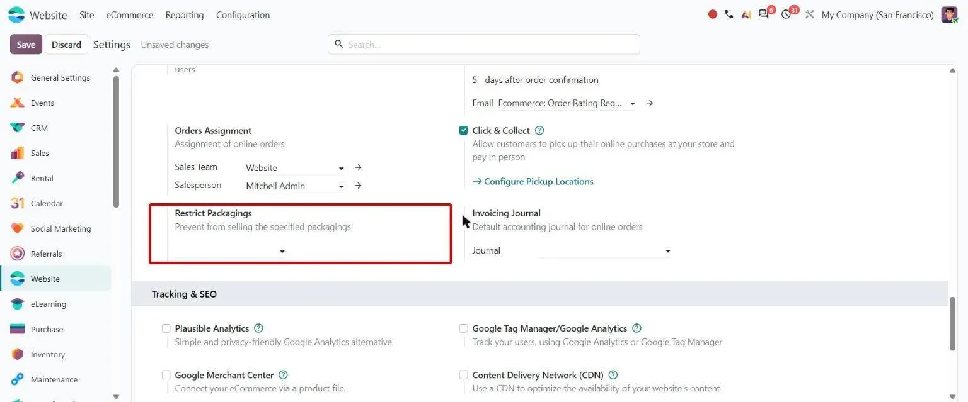Click the Settings breadcrumb title
The height and width of the screenshot is (402, 968).
point(112,44)
